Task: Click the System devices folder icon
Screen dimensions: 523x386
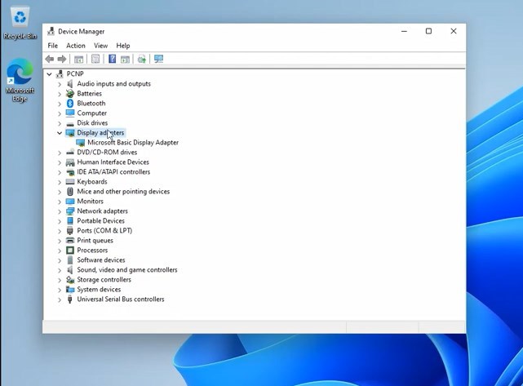Action: pos(70,289)
